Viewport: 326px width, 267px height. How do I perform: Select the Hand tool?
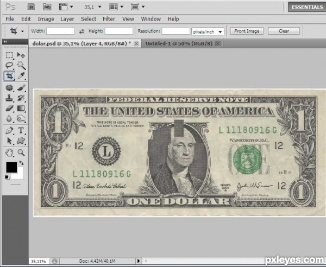pyautogui.click(x=9, y=153)
